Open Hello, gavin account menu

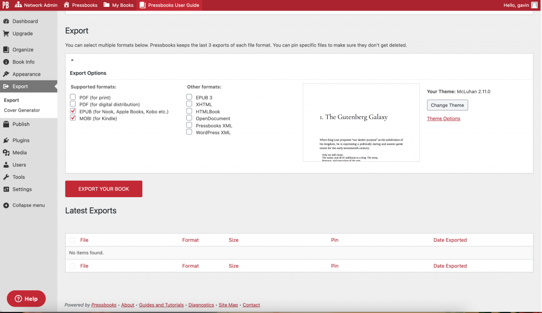click(x=521, y=5)
